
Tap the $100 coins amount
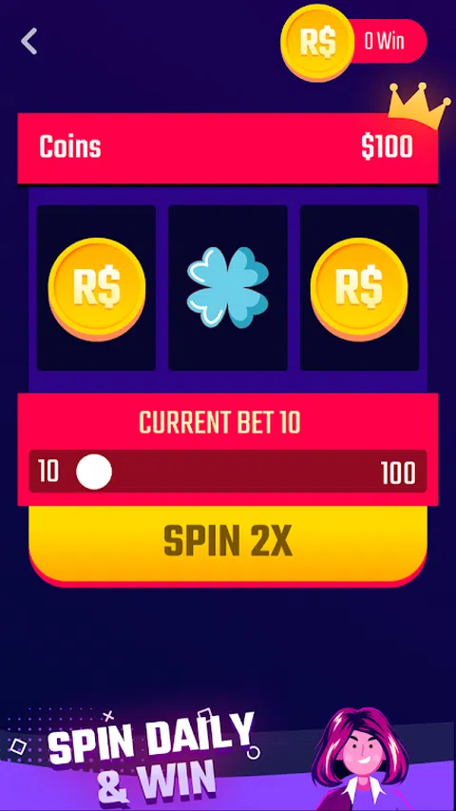click(388, 147)
